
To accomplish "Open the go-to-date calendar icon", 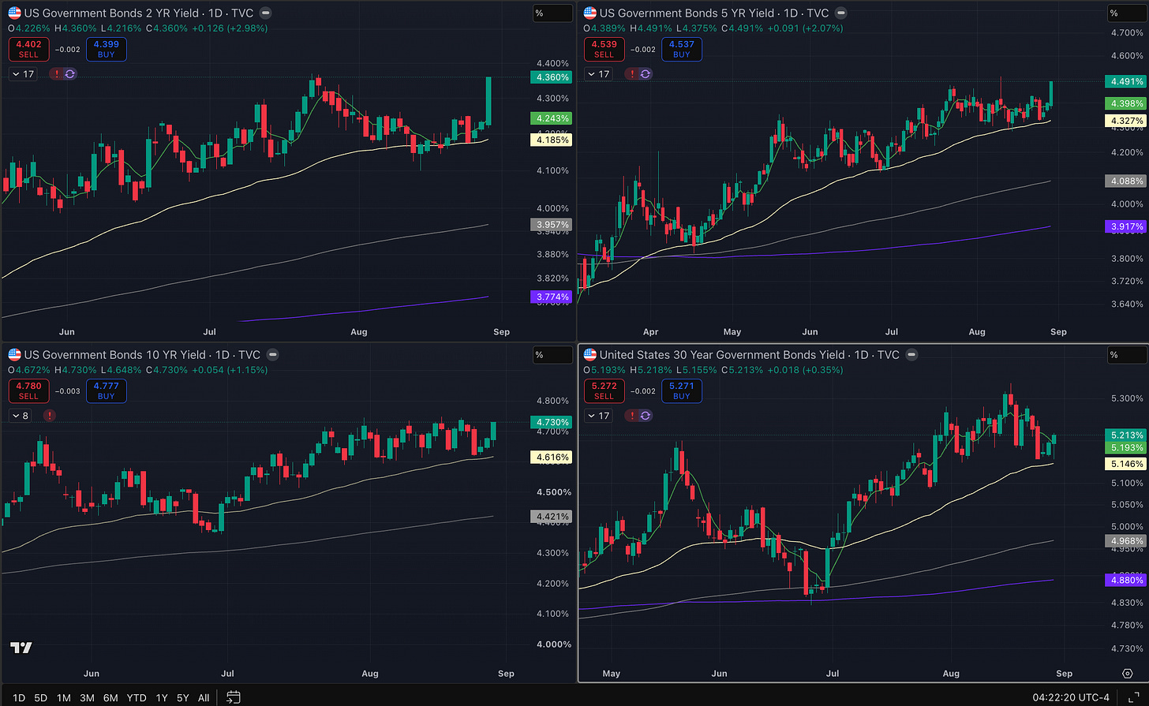I will pyautogui.click(x=233, y=697).
